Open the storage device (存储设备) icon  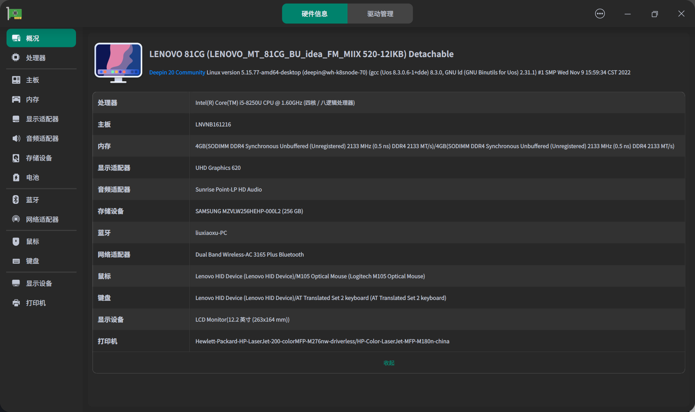(16, 158)
